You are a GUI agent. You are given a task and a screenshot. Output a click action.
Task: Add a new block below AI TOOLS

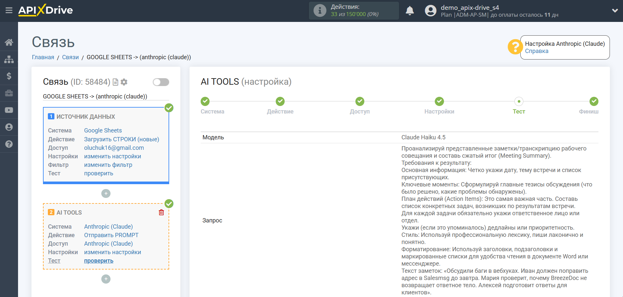pos(106,279)
